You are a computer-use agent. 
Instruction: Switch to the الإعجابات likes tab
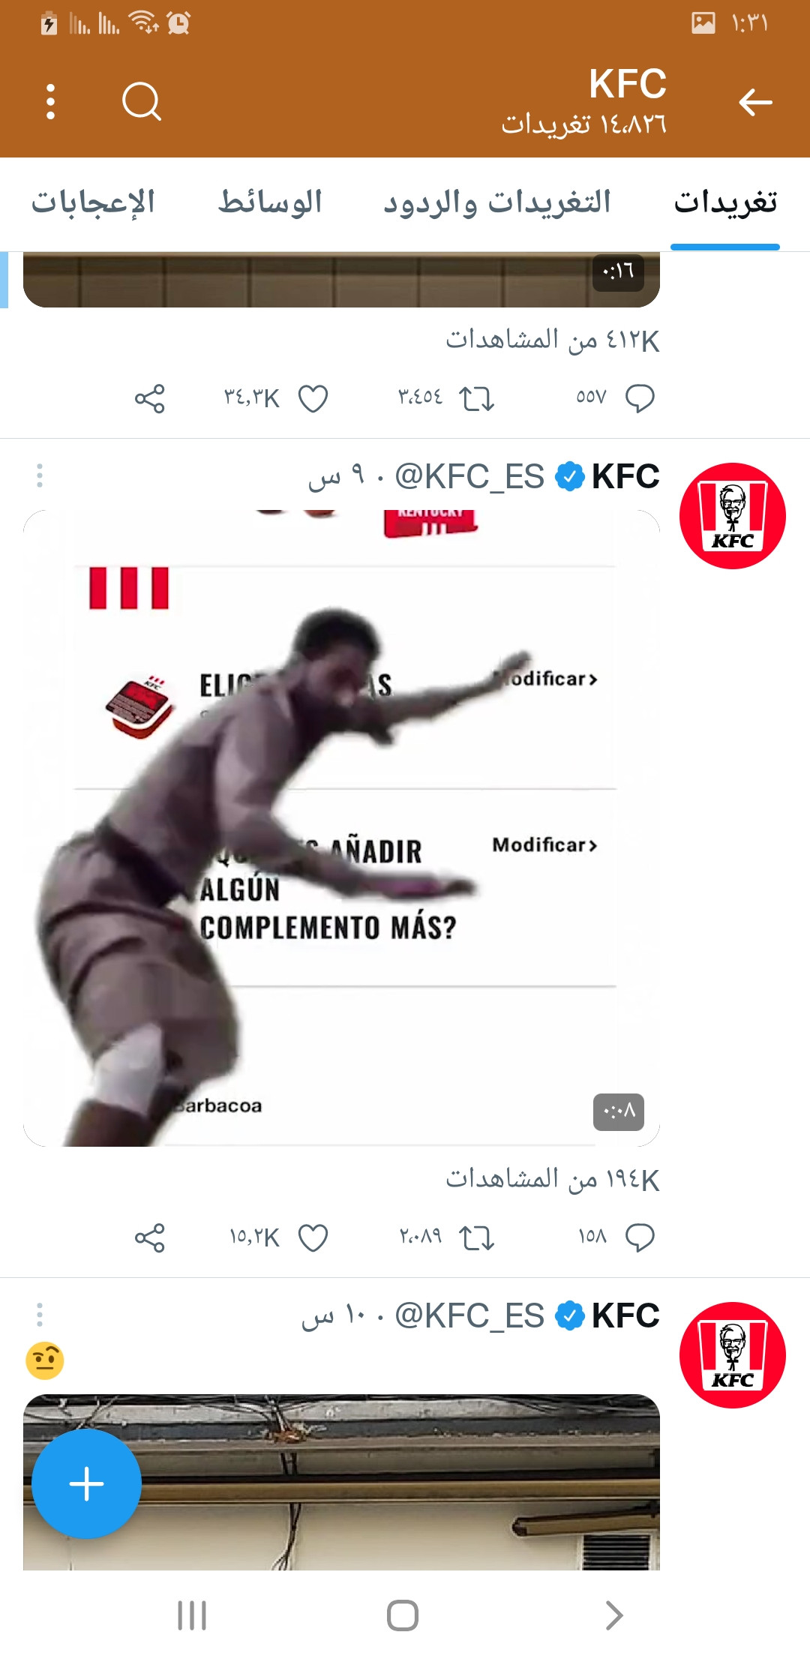coord(93,202)
